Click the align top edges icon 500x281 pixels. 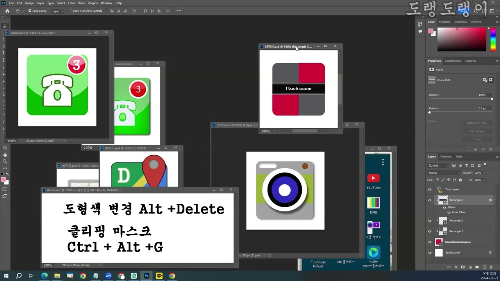point(146,11)
